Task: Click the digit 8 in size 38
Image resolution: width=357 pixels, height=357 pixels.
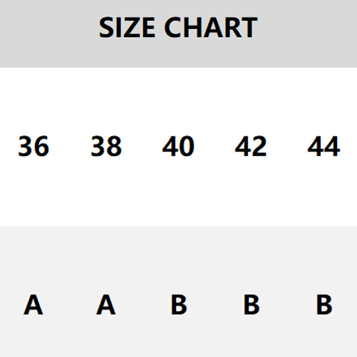Action: point(114,146)
